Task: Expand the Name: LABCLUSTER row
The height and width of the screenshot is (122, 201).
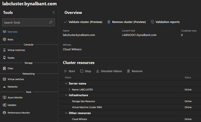Action: pyautogui.click(x=69, y=89)
